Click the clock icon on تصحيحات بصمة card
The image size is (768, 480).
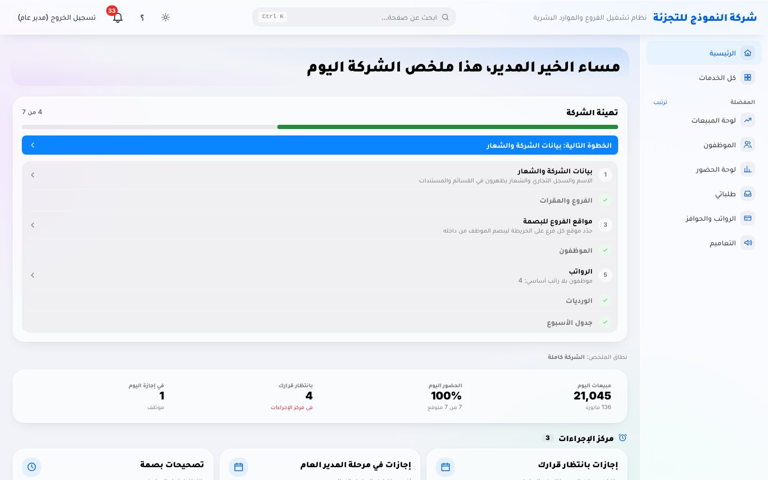31,467
